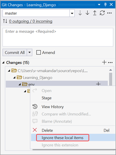Click the Commit All button
The height and width of the screenshot is (155, 116).
coord(15,53)
